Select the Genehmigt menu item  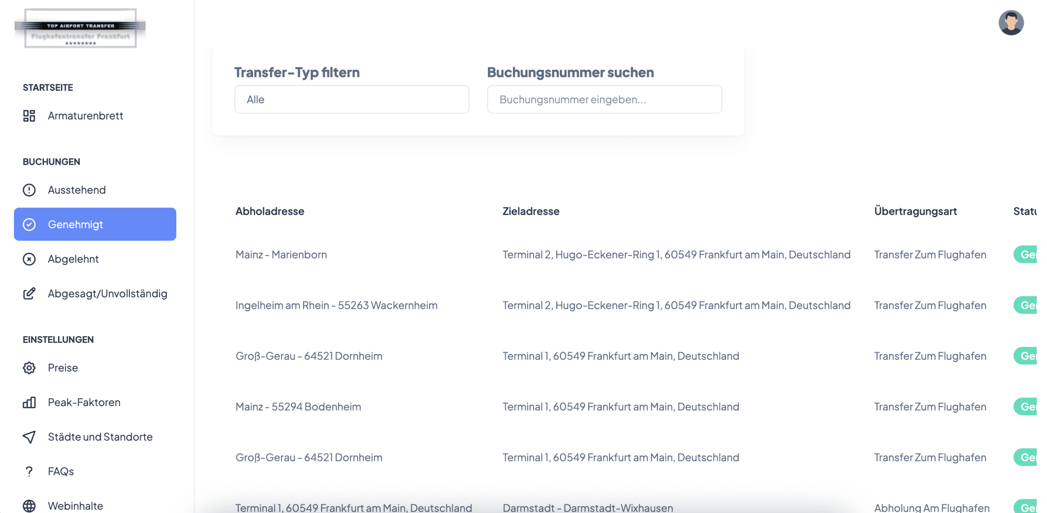tap(95, 224)
